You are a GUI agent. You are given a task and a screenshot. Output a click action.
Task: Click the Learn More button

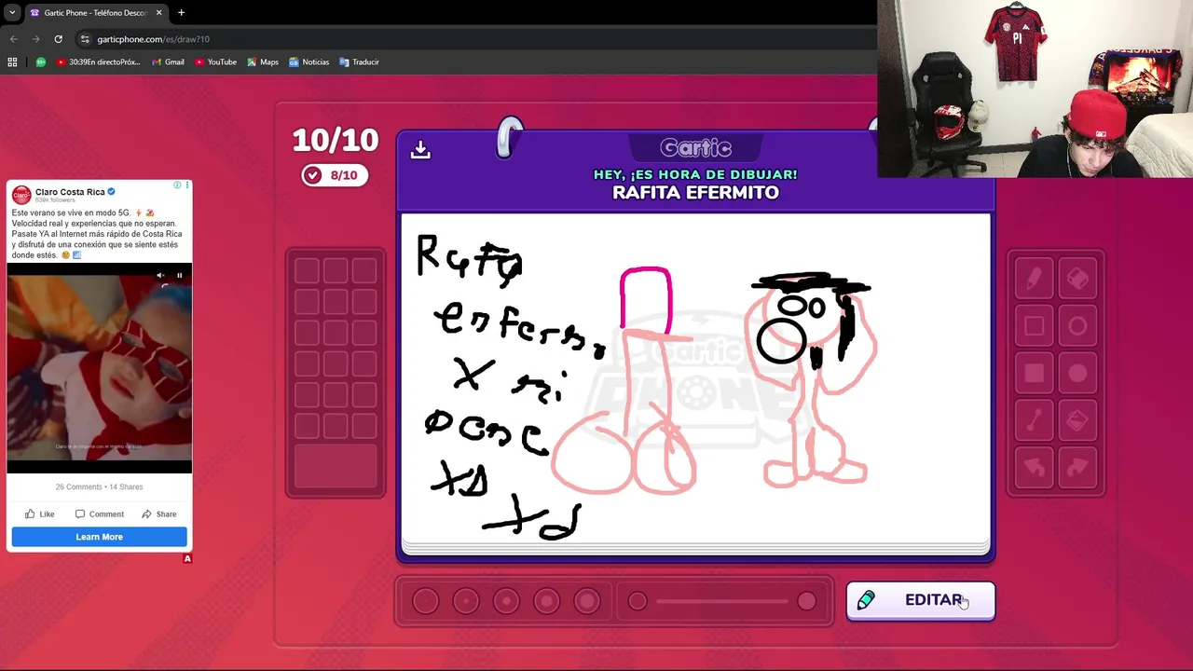[x=99, y=537]
